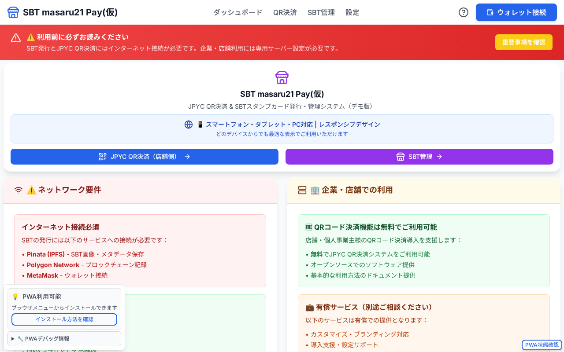The image size is (564, 352).
Task: Open help via question mark icon
Action: (x=464, y=12)
